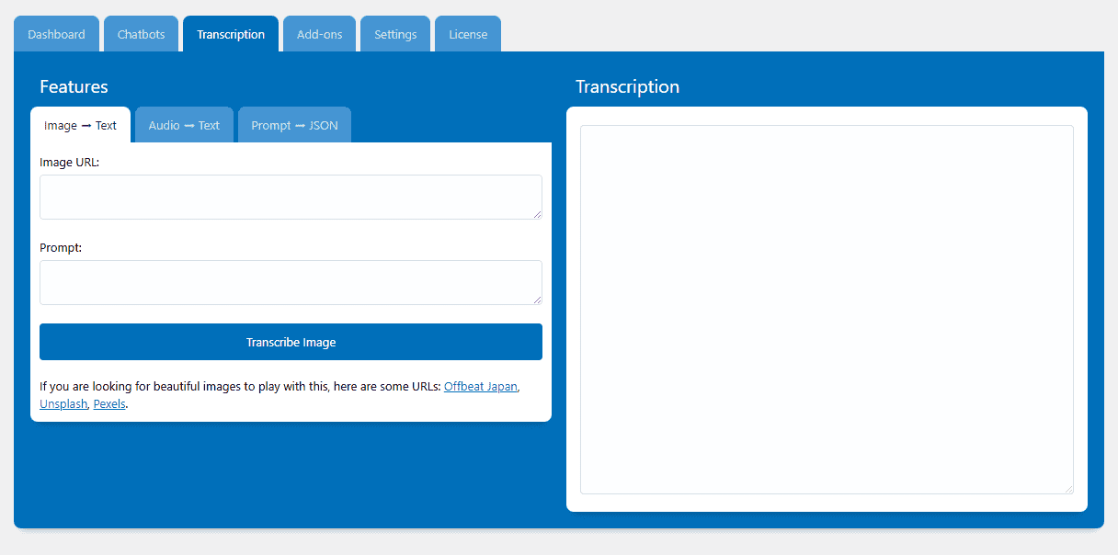The image size is (1118, 555).
Task: Click the Transcribe Image button
Action: click(291, 341)
